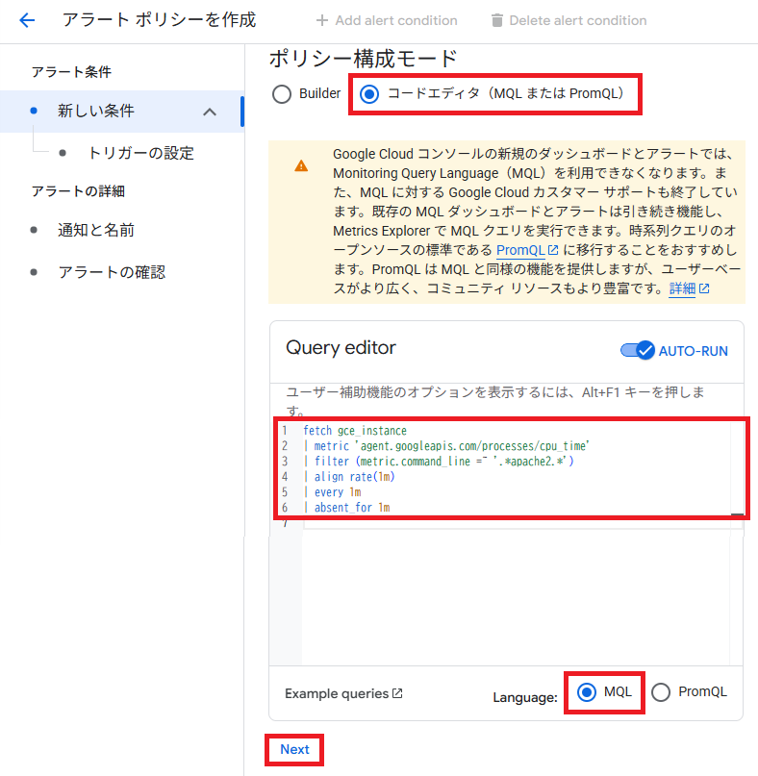Select MQL as query language
This screenshot has width=758, height=776.
tap(585, 692)
